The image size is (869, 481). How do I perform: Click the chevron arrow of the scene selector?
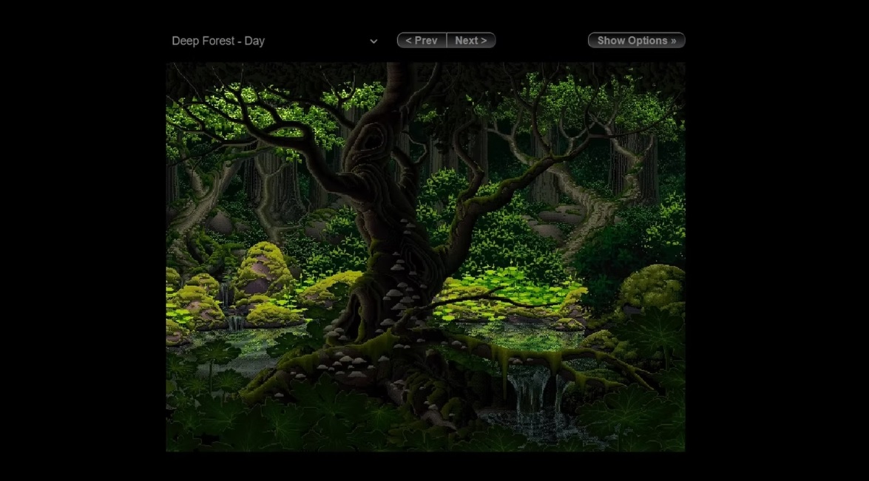point(373,41)
